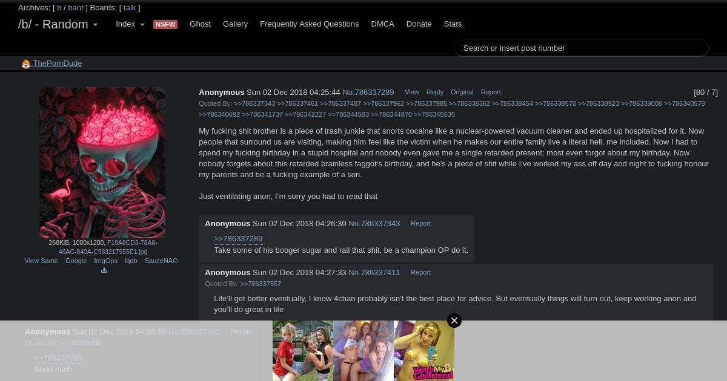Screen dimensions: 727x381
Task: Open the b archive link
Action: tap(59, 8)
